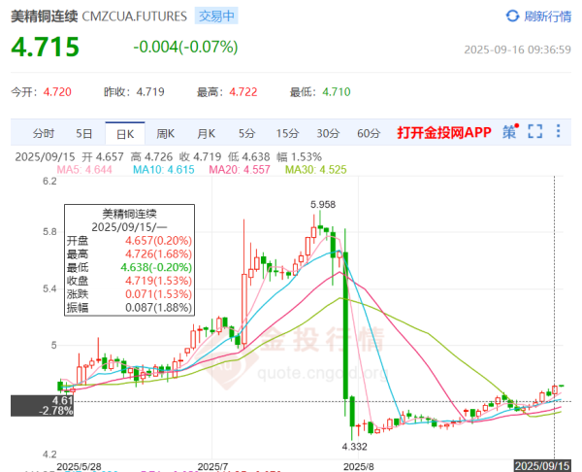Screen dimensions: 582x472
Task: Click the 5.958 peak price label
Action: click(323, 204)
